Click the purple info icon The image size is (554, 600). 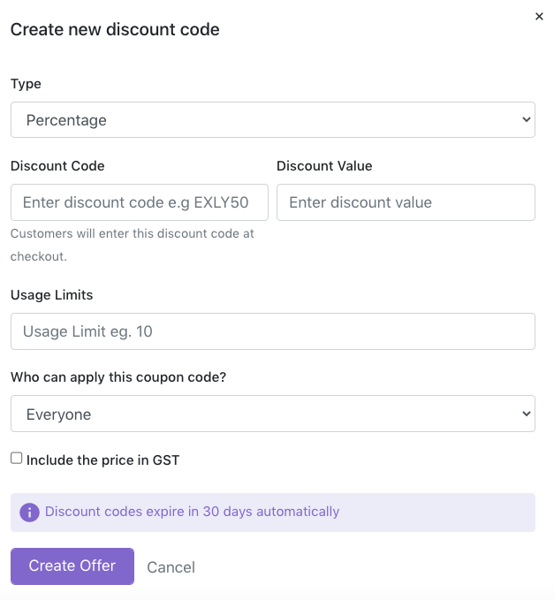click(29, 512)
